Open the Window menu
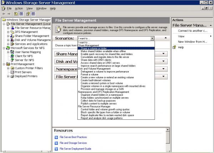This screenshot has height=153, width=214. (x=41, y=9)
